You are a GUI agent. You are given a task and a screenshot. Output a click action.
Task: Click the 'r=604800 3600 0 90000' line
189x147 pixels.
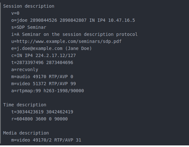(x=39, y=119)
